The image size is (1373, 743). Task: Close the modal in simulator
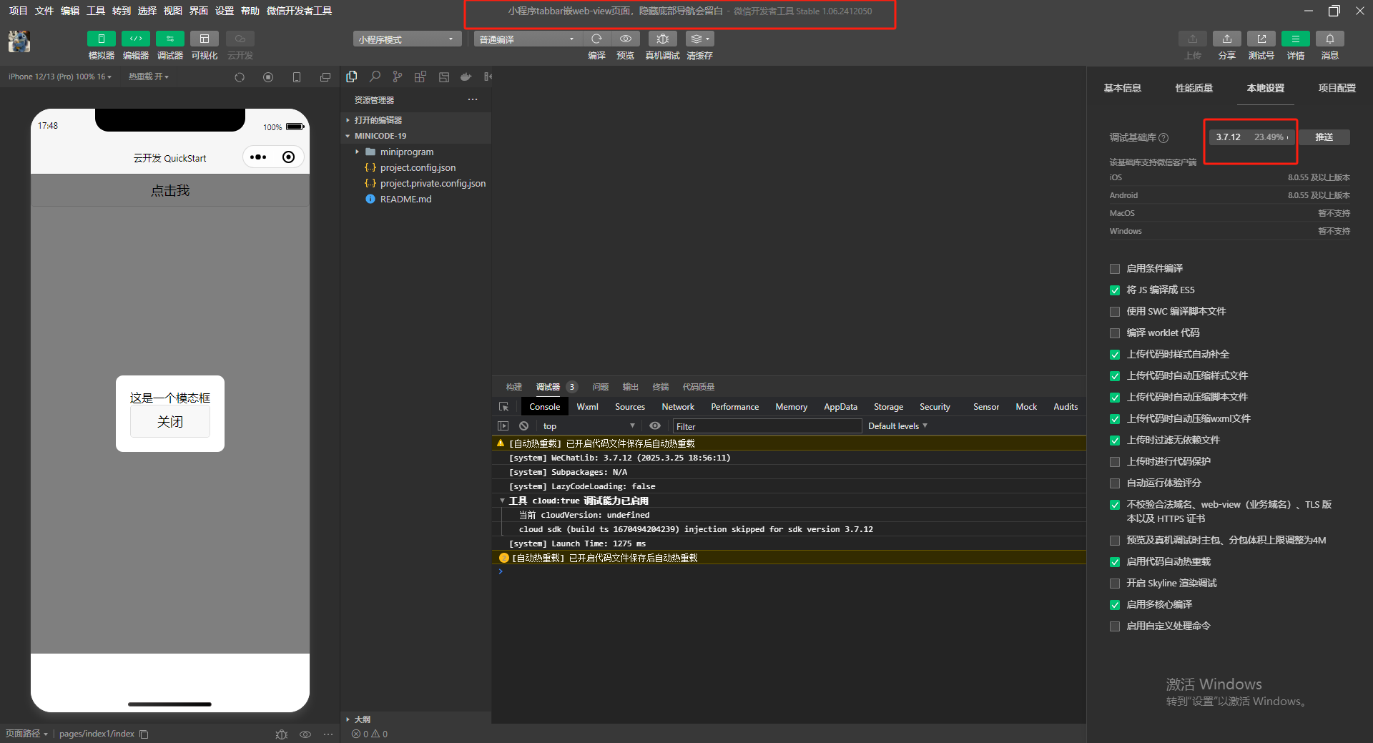[169, 422]
